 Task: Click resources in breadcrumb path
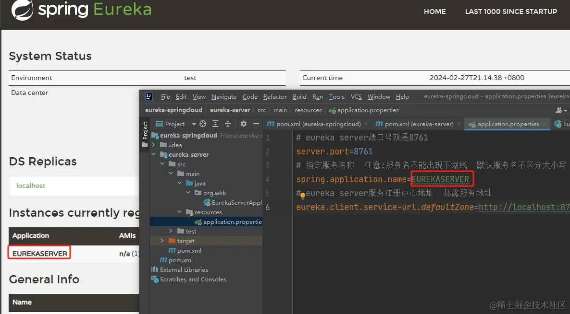pos(308,110)
